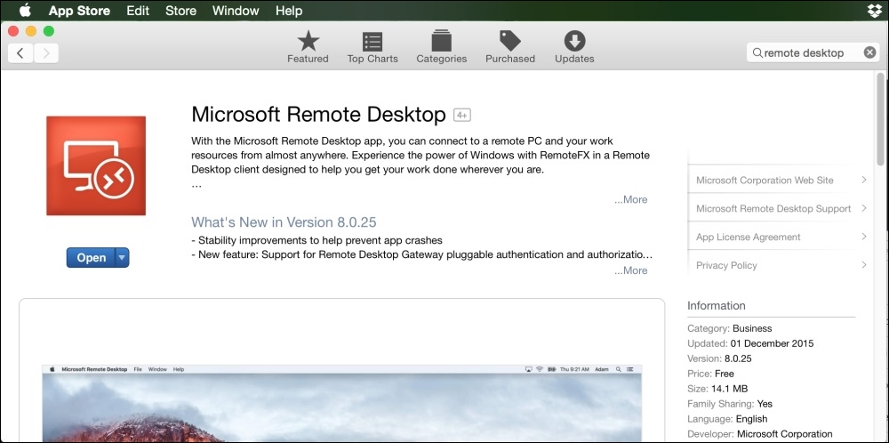Click the yellow minimize window button

click(30, 31)
